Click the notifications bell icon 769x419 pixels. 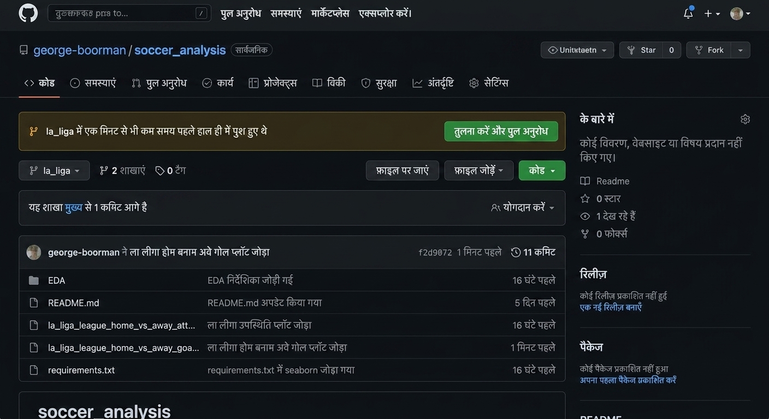click(688, 13)
